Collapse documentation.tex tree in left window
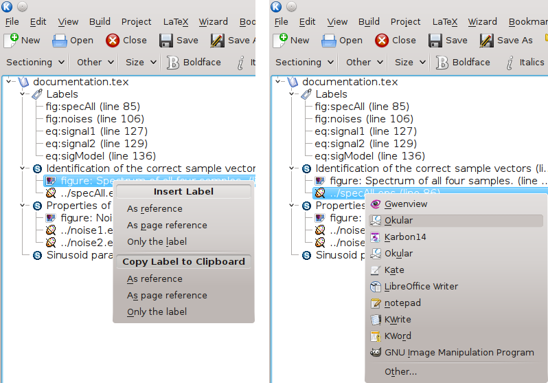548x383 pixels. (9, 82)
